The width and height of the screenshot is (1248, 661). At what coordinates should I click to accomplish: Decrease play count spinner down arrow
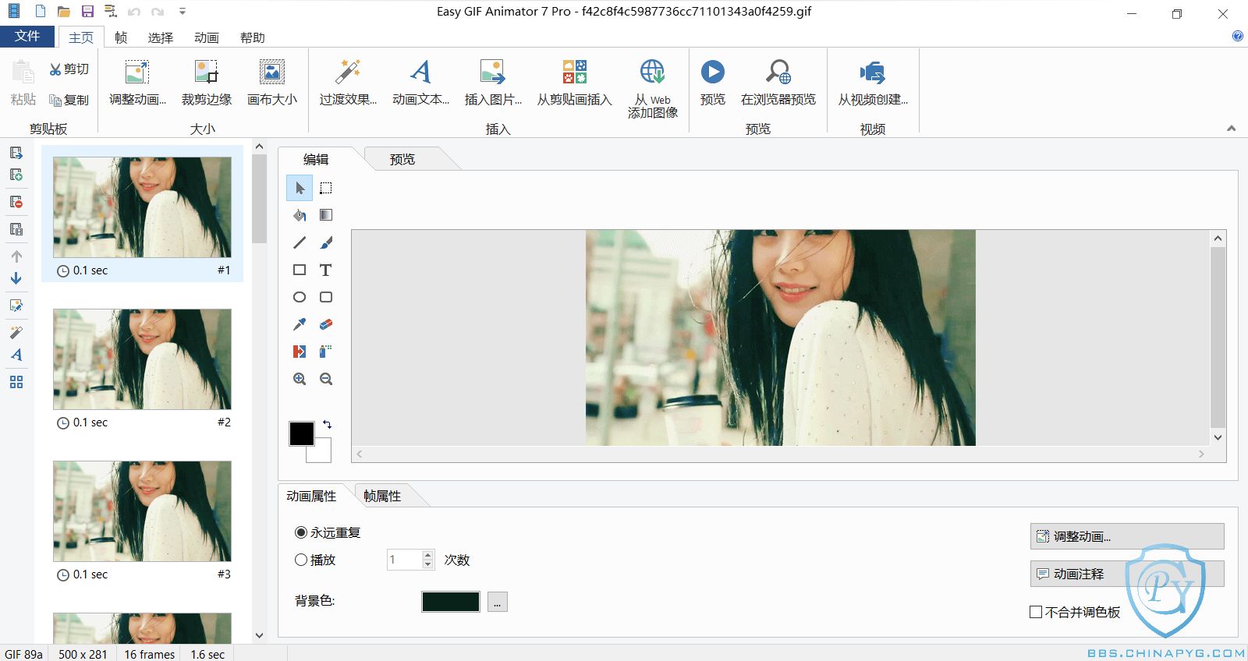pyautogui.click(x=427, y=564)
